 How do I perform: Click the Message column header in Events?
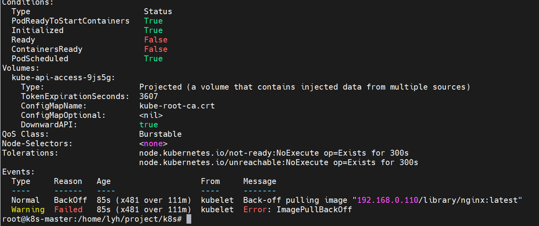(259, 181)
